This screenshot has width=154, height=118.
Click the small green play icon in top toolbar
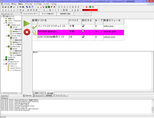coord(83,7)
